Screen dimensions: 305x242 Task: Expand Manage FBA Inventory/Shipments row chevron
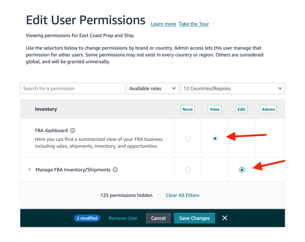click(x=29, y=170)
